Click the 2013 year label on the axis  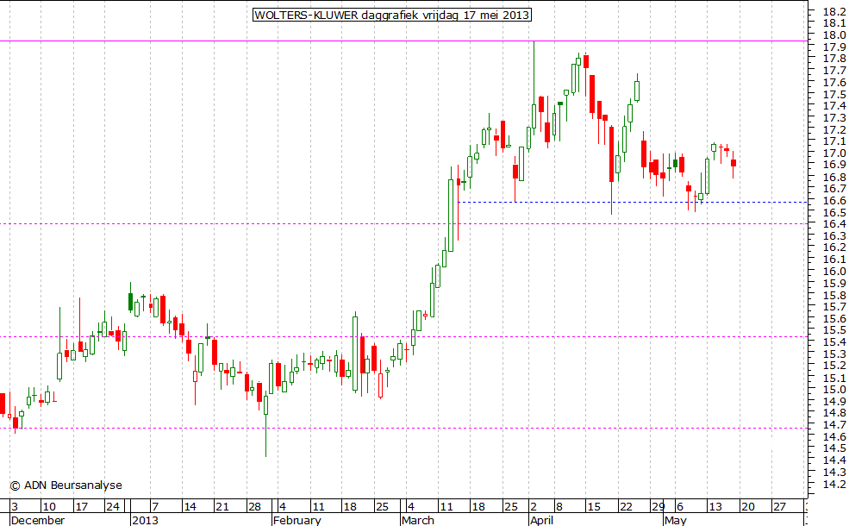[x=144, y=520]
